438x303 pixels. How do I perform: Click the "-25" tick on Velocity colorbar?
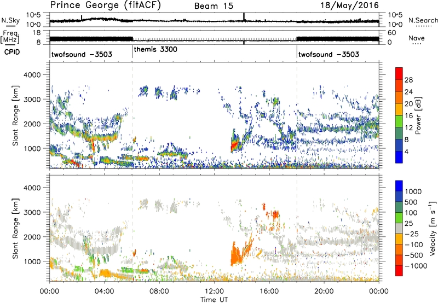tap(412, 234)
